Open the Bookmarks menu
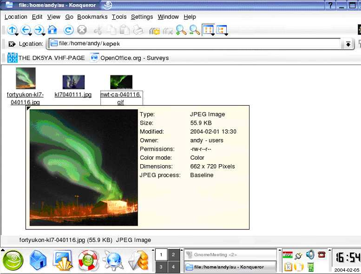Viewport: 361px width, 274px height. coord(92,17)
